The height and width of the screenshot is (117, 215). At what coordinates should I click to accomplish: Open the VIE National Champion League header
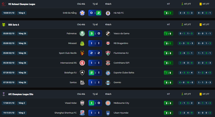click(x=21, y=4)
